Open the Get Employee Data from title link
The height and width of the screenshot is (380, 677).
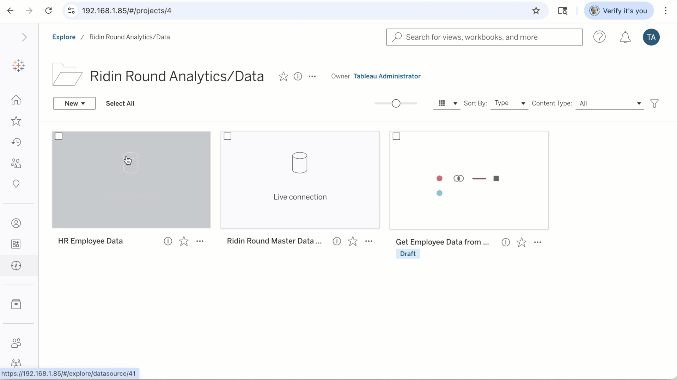click(x=443, y=242)
